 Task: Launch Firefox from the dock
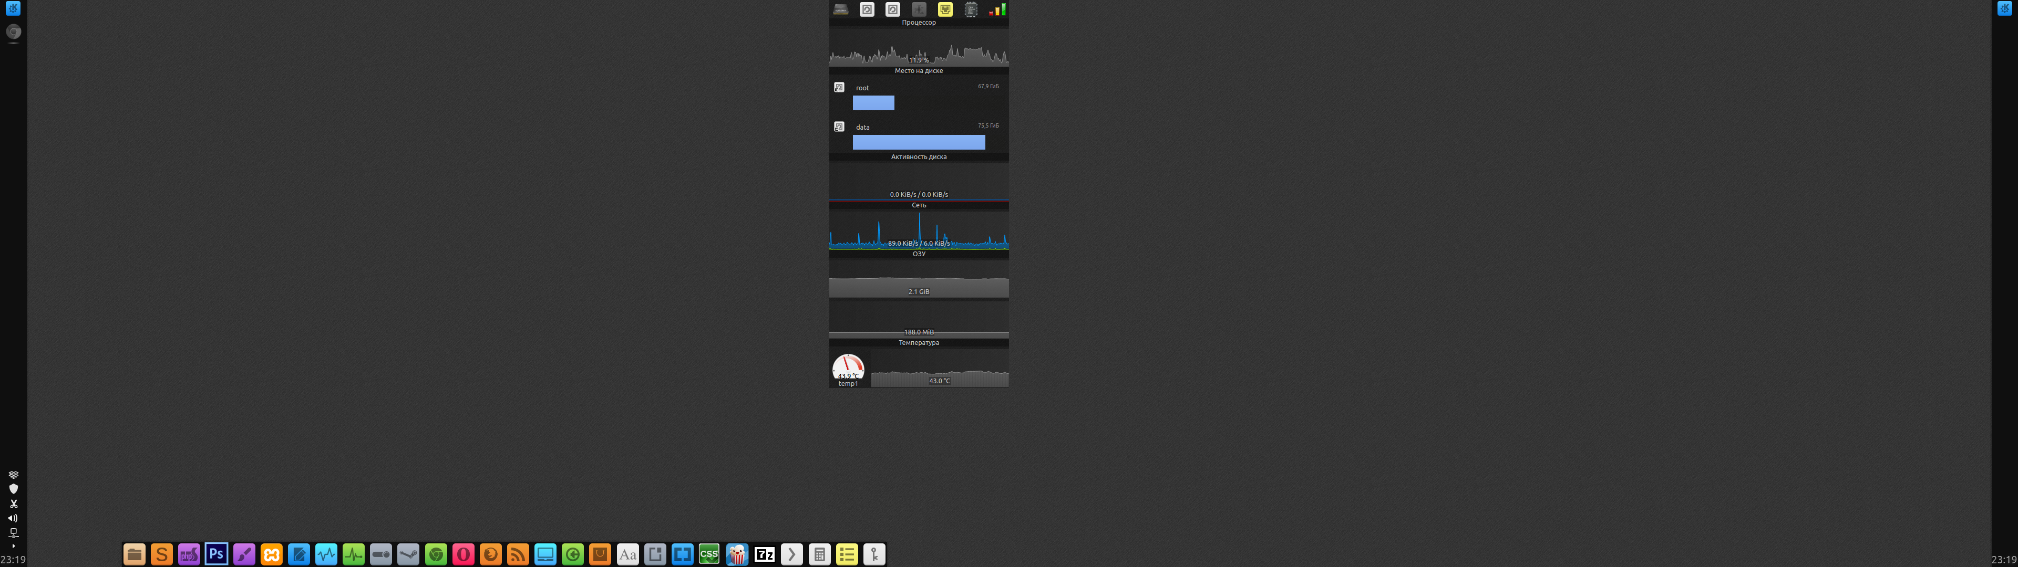pos(490,554)
